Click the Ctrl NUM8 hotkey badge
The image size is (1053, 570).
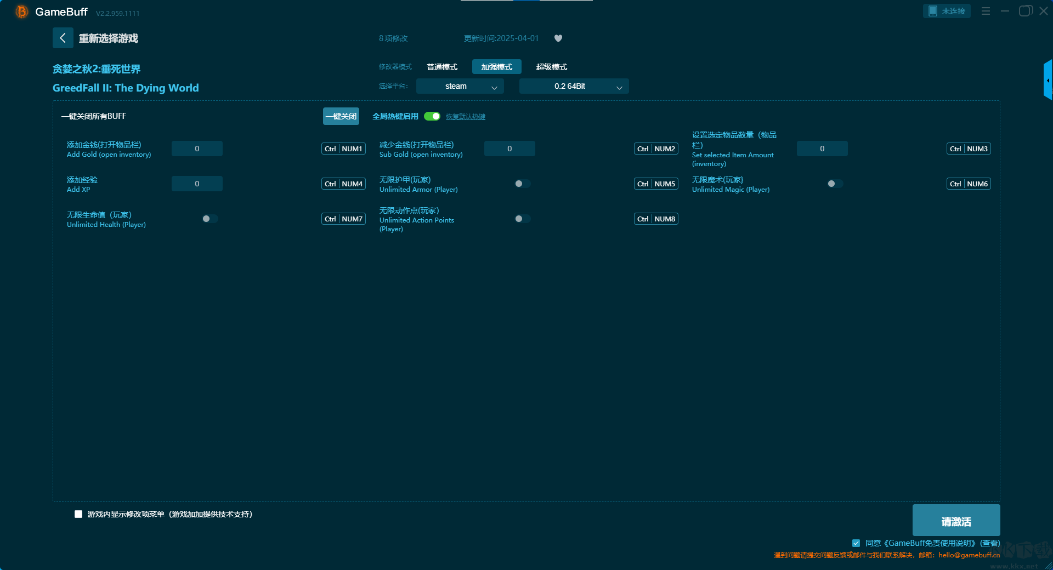click(x=656, y=219)
